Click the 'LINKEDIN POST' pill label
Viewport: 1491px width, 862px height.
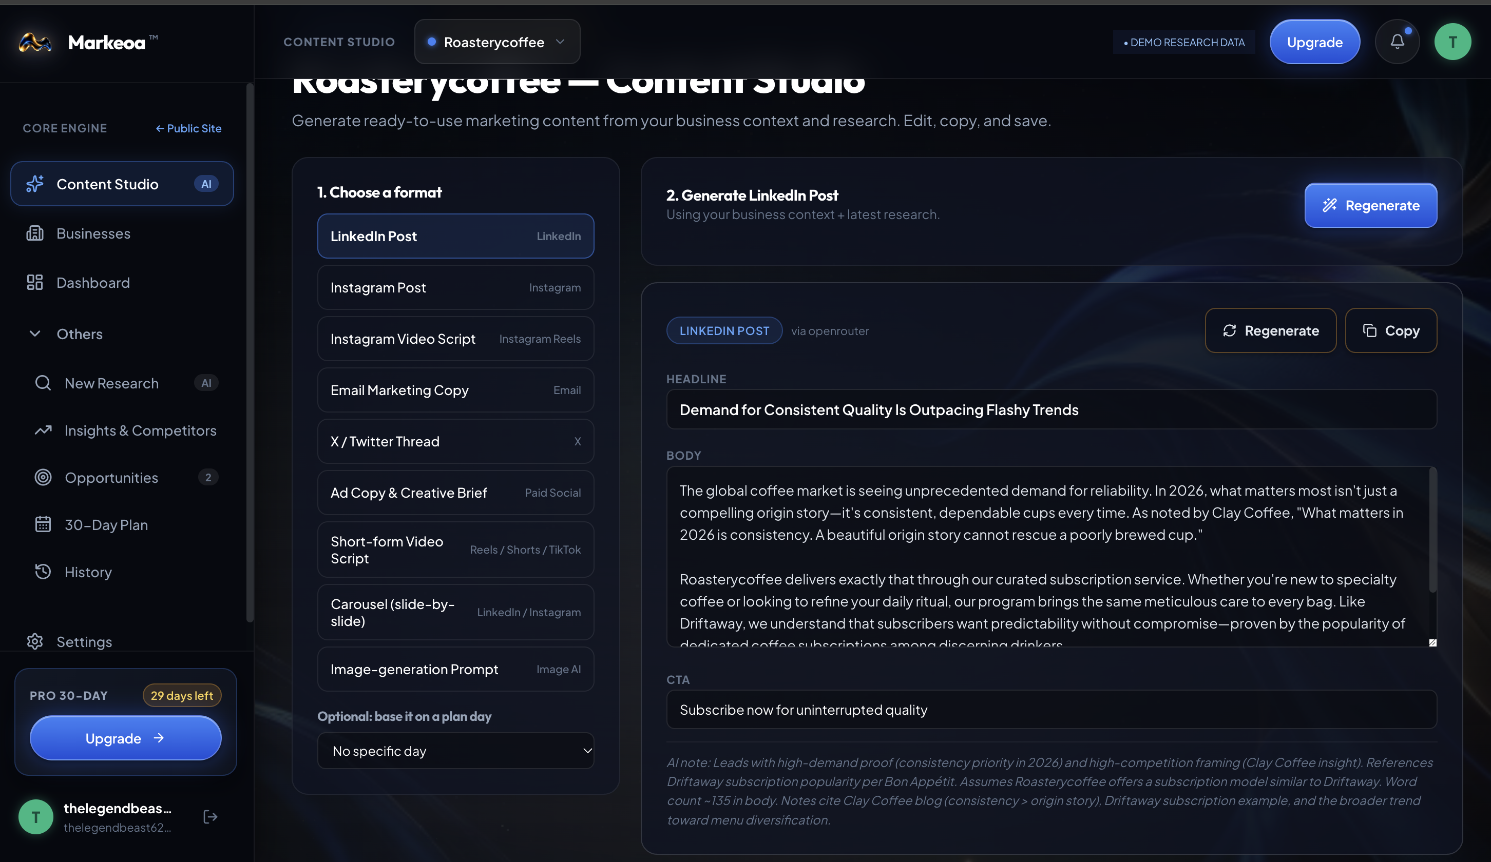724,330
